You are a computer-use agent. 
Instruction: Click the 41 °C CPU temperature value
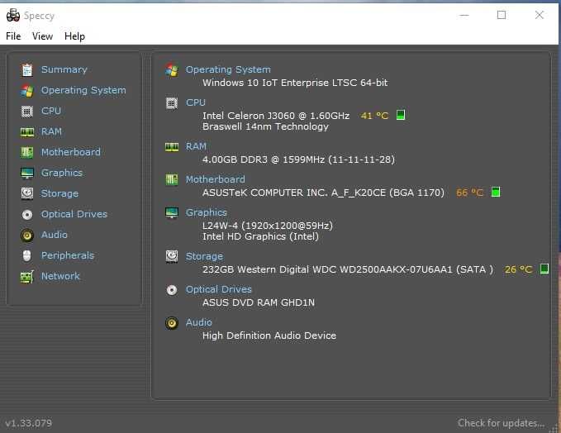pos(374,116)
